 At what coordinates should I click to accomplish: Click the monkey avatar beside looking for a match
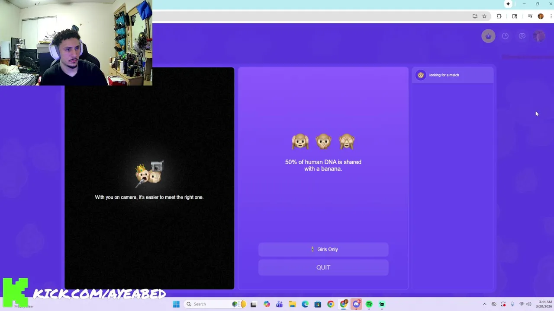tap(421, 75)
